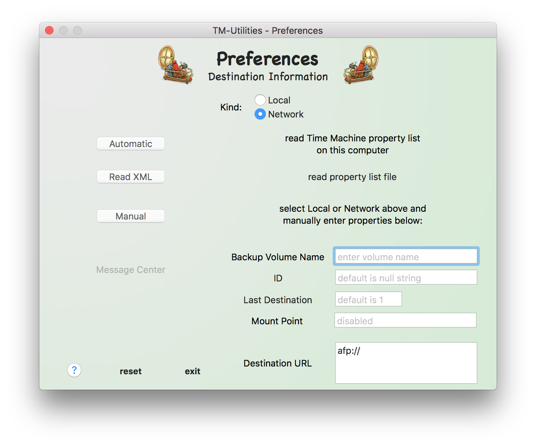Image resolution: width=536 pixels, height=446 pixels.
Task: Click into the ID text field
Action: (x=406, y=277)
